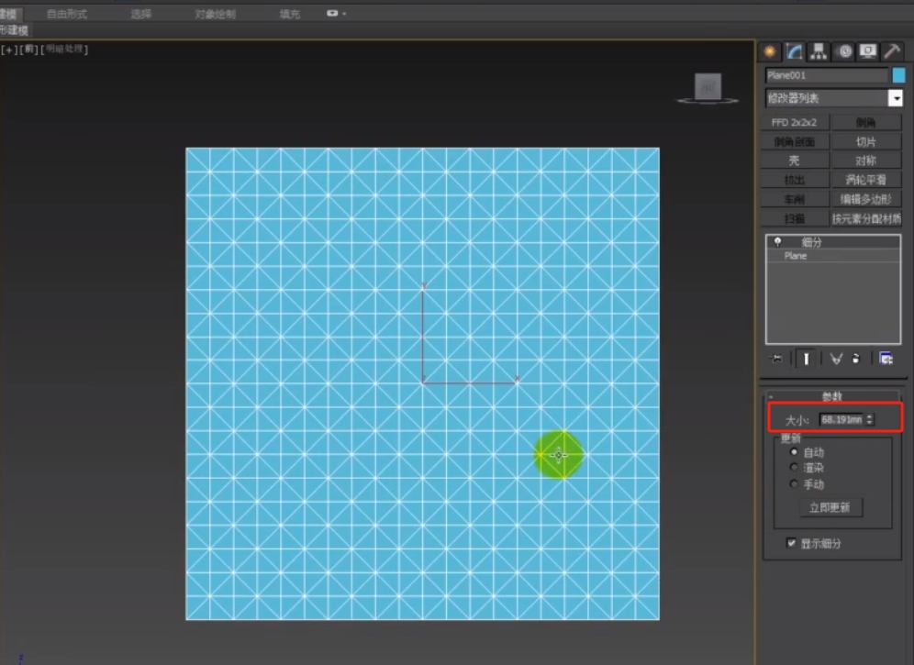Click the Pin Stack icon

point(777,359)
